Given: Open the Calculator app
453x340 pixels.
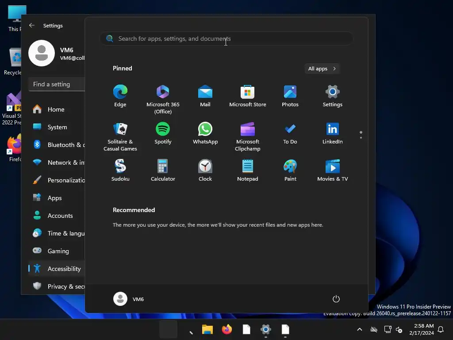Looking at the screenshot, I should [163, 170].
